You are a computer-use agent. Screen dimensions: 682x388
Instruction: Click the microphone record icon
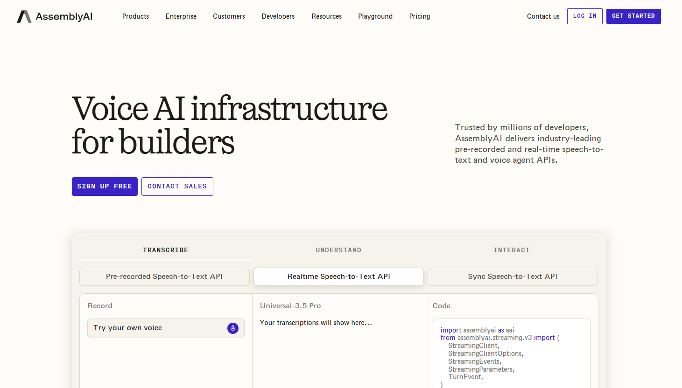pyautogui.click(x=233, y=328)
